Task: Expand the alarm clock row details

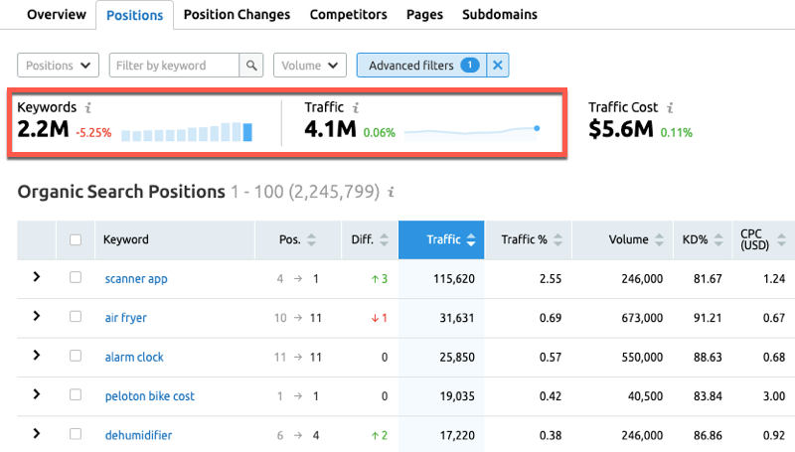Action: (x=37, y=356)
